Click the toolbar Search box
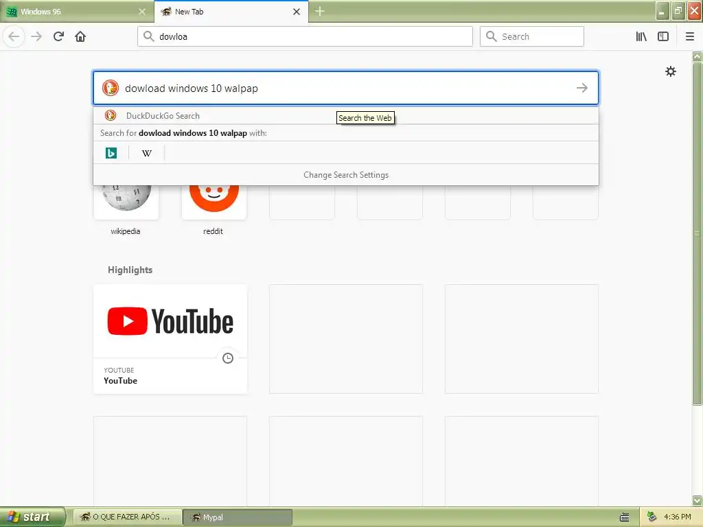 (x=532, y=36)
